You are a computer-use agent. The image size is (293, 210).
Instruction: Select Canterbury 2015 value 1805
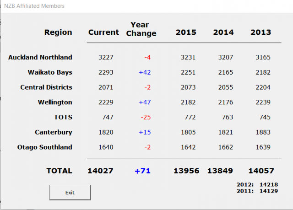point(188,132)
